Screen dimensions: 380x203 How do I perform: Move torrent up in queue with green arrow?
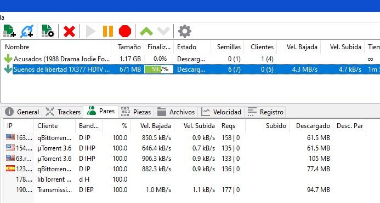[146, 31]
